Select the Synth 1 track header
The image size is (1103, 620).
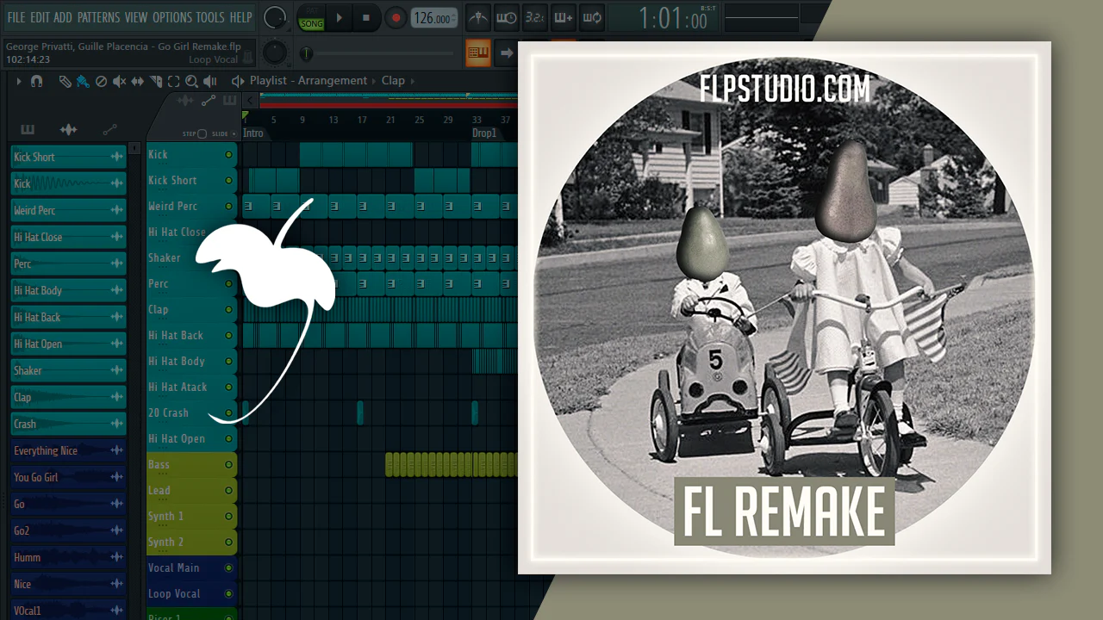[x=191, y=517]
